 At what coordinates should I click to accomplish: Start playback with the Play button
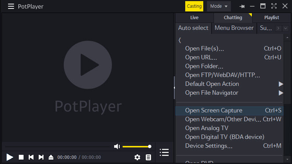point(10,157)
